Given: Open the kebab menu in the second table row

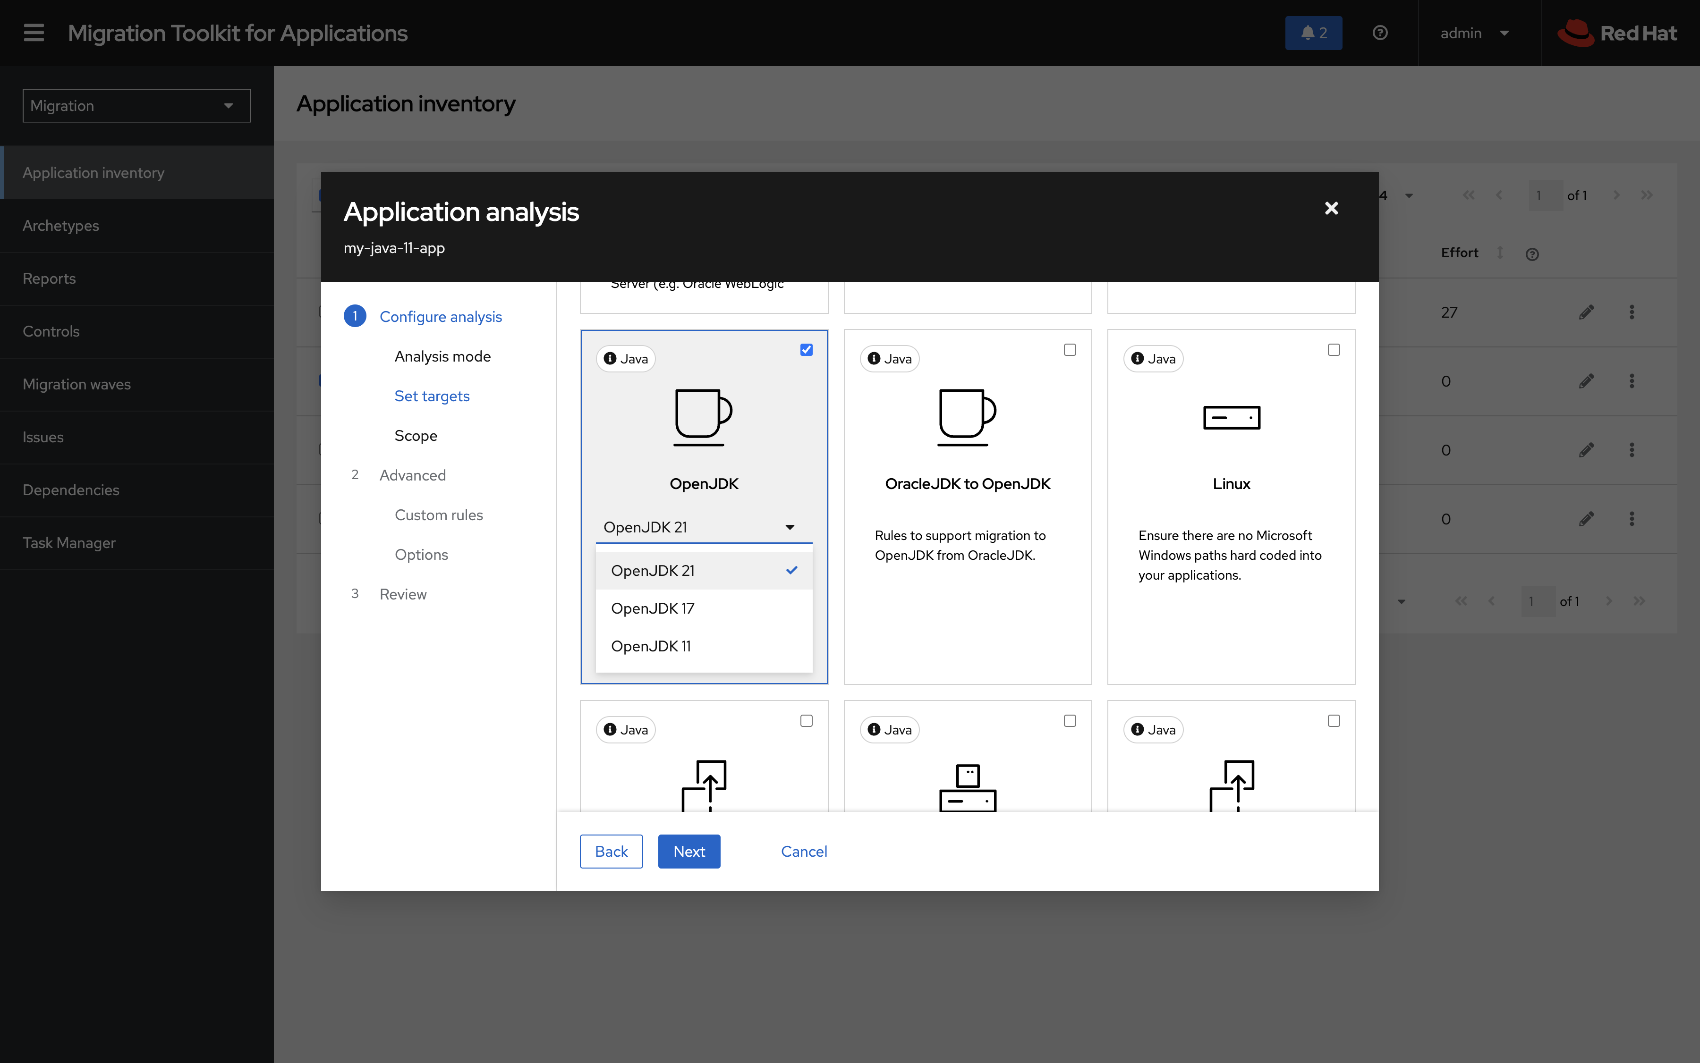Looking at the screenshot, I should [1632, 381].
